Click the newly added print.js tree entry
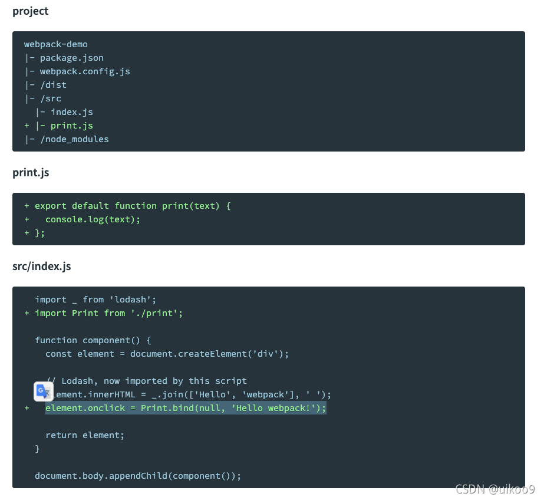The height and width of the screenshot is (500, 544). (x=71, y=126)
